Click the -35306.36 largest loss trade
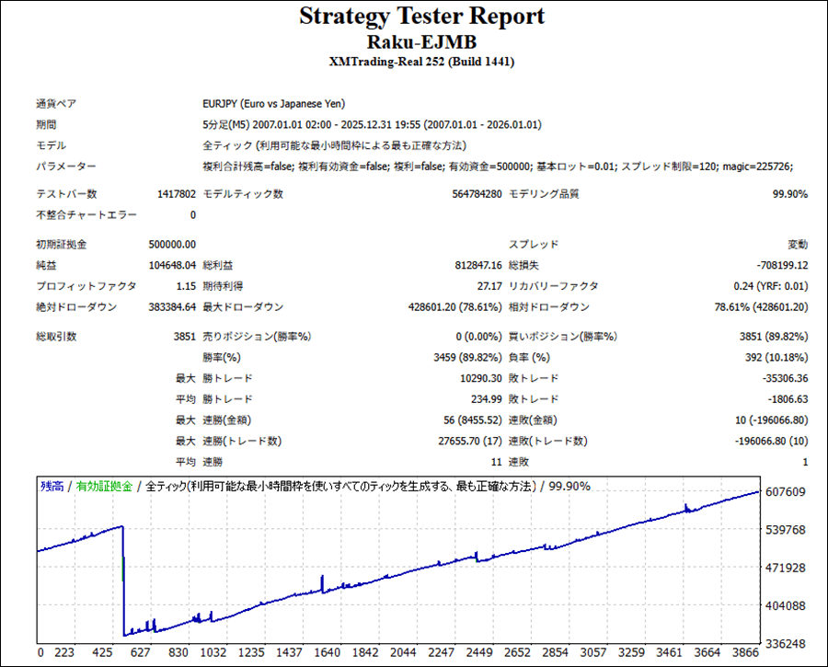The height and width of the screenshot is (667, 828). click(x=786, y=378)
